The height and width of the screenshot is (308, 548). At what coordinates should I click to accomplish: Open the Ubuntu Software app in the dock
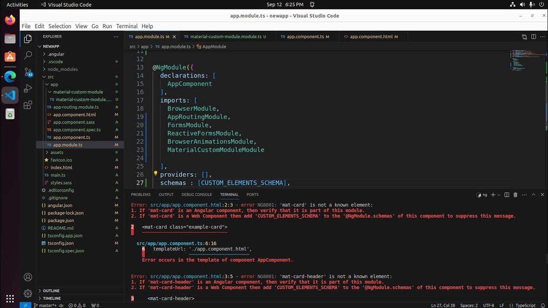[10, 57]
